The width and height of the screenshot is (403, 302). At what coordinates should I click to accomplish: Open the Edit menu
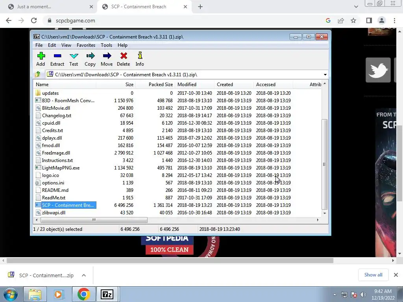pyautogui.click(x=52, y=45)
